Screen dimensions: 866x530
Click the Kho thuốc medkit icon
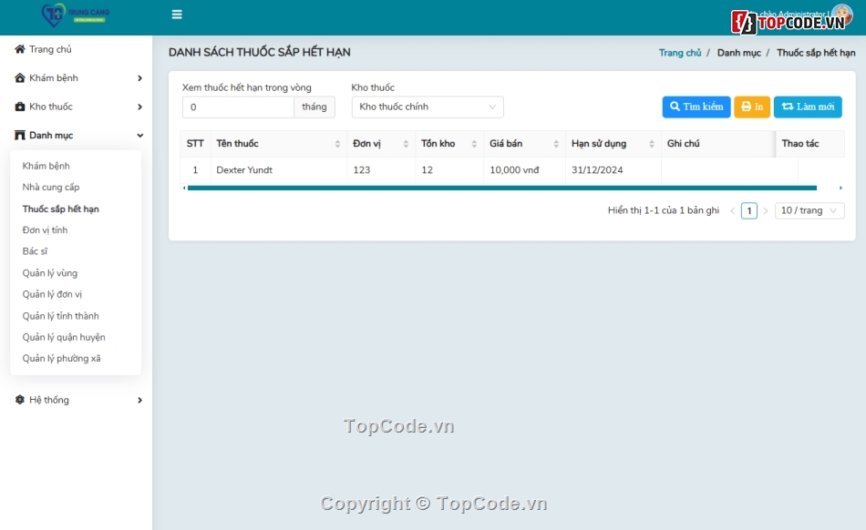(20, 107)
